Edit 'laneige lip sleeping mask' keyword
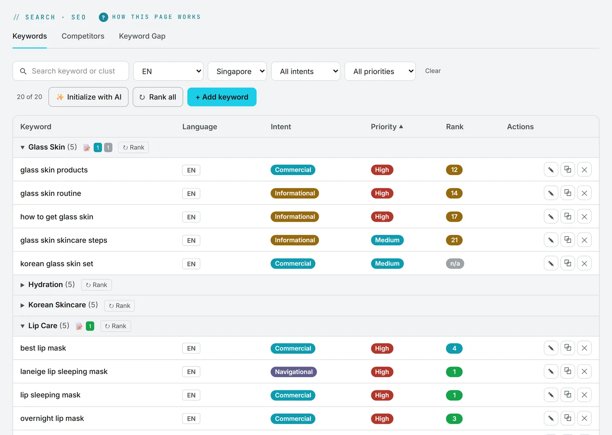 (x=551, y=372)
